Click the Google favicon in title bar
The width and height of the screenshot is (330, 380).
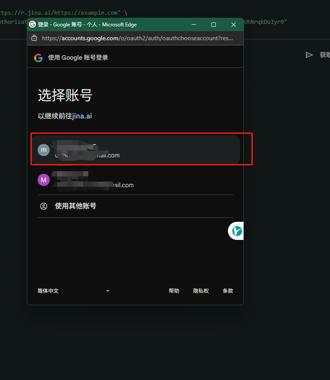[x=32, y=25]
